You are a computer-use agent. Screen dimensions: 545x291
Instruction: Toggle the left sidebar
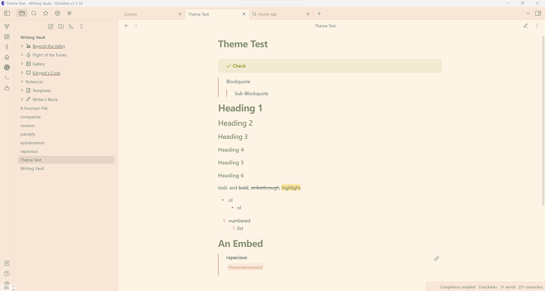(7, 13)
